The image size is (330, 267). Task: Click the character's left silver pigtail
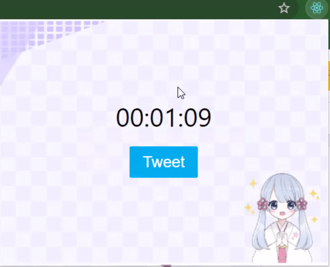coord(259,229)
